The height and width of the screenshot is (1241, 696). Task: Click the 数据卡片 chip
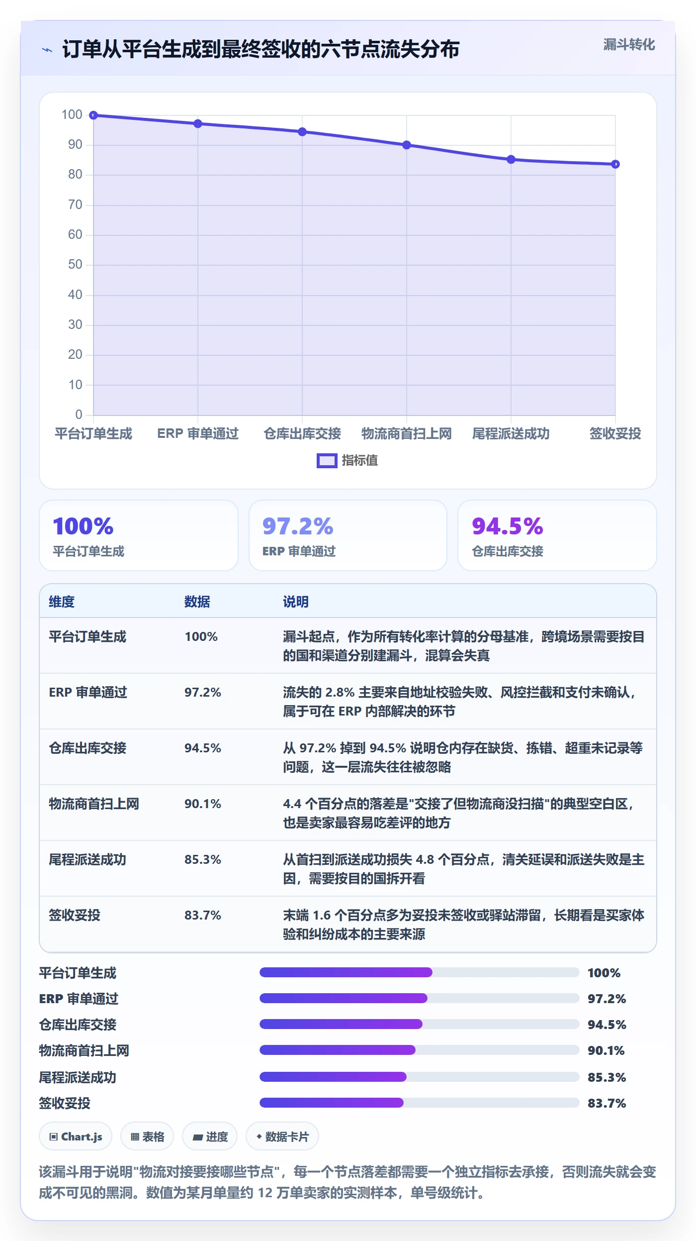(282, 1137)
